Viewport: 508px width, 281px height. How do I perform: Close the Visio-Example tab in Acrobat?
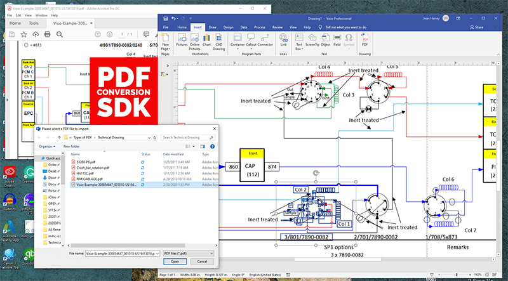click(91, 23)
